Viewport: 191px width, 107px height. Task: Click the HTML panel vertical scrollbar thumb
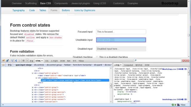[111, 86]
